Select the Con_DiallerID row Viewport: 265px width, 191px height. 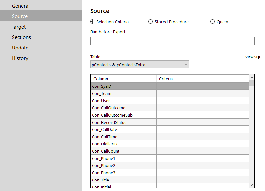170,144
